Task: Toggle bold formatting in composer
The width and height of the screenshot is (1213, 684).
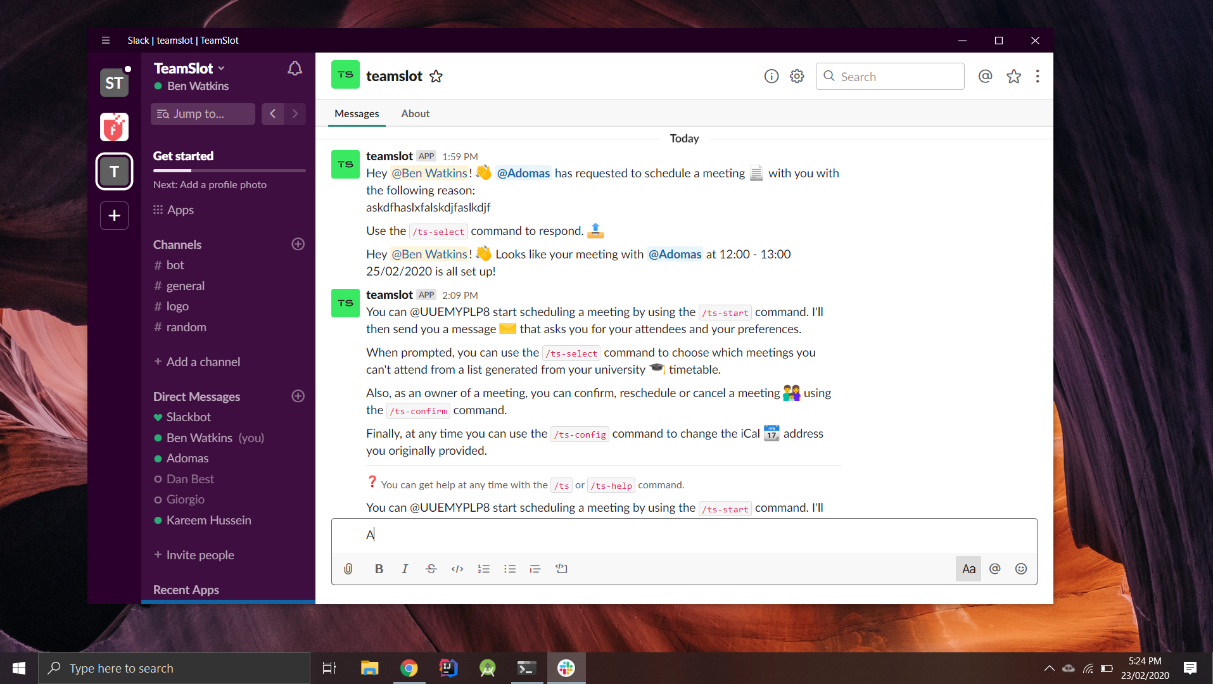Action: tap(379, 569)
